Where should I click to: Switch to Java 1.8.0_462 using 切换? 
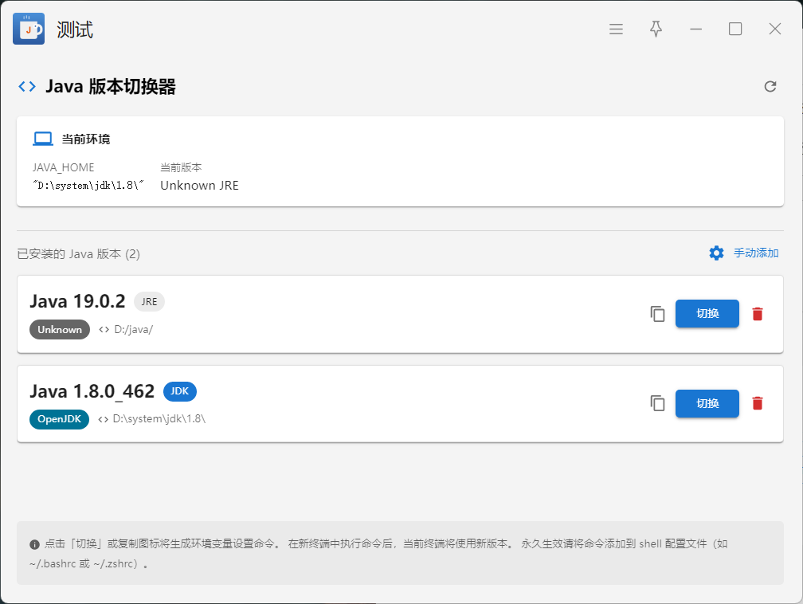tap(707, 404)
